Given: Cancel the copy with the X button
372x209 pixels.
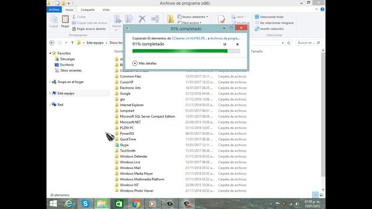Looking at the screenshot, I should pyautogui.click(x=237, y=44).
